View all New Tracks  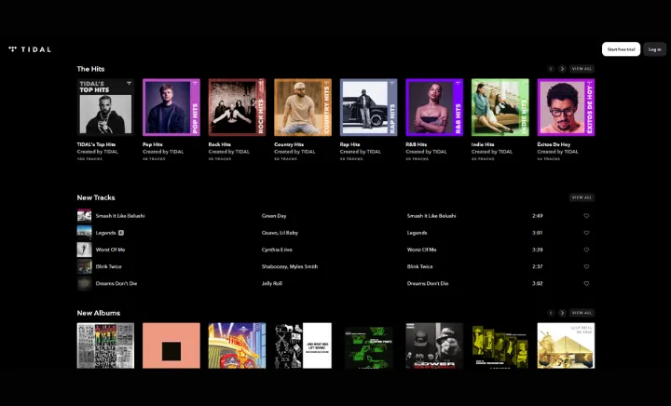coord(582,197)
